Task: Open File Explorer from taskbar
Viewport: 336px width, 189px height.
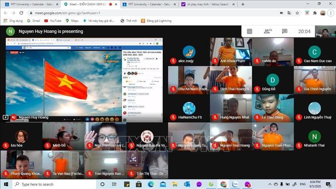Action: point(175,184)
